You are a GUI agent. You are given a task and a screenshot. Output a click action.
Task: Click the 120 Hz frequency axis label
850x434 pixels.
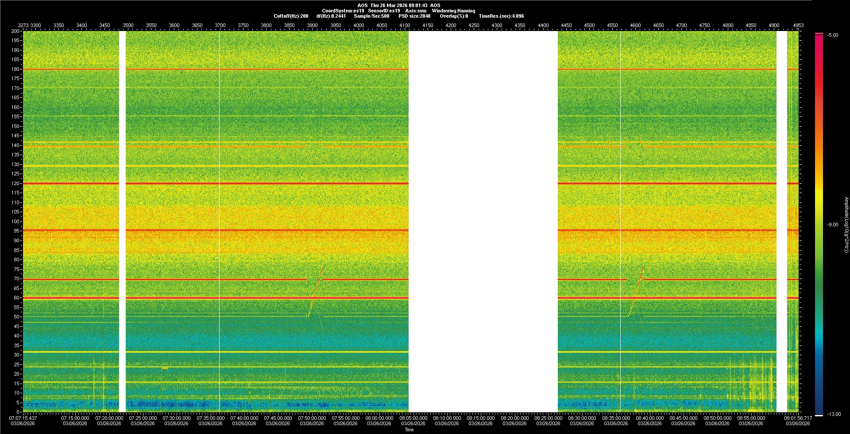[16, 183]
